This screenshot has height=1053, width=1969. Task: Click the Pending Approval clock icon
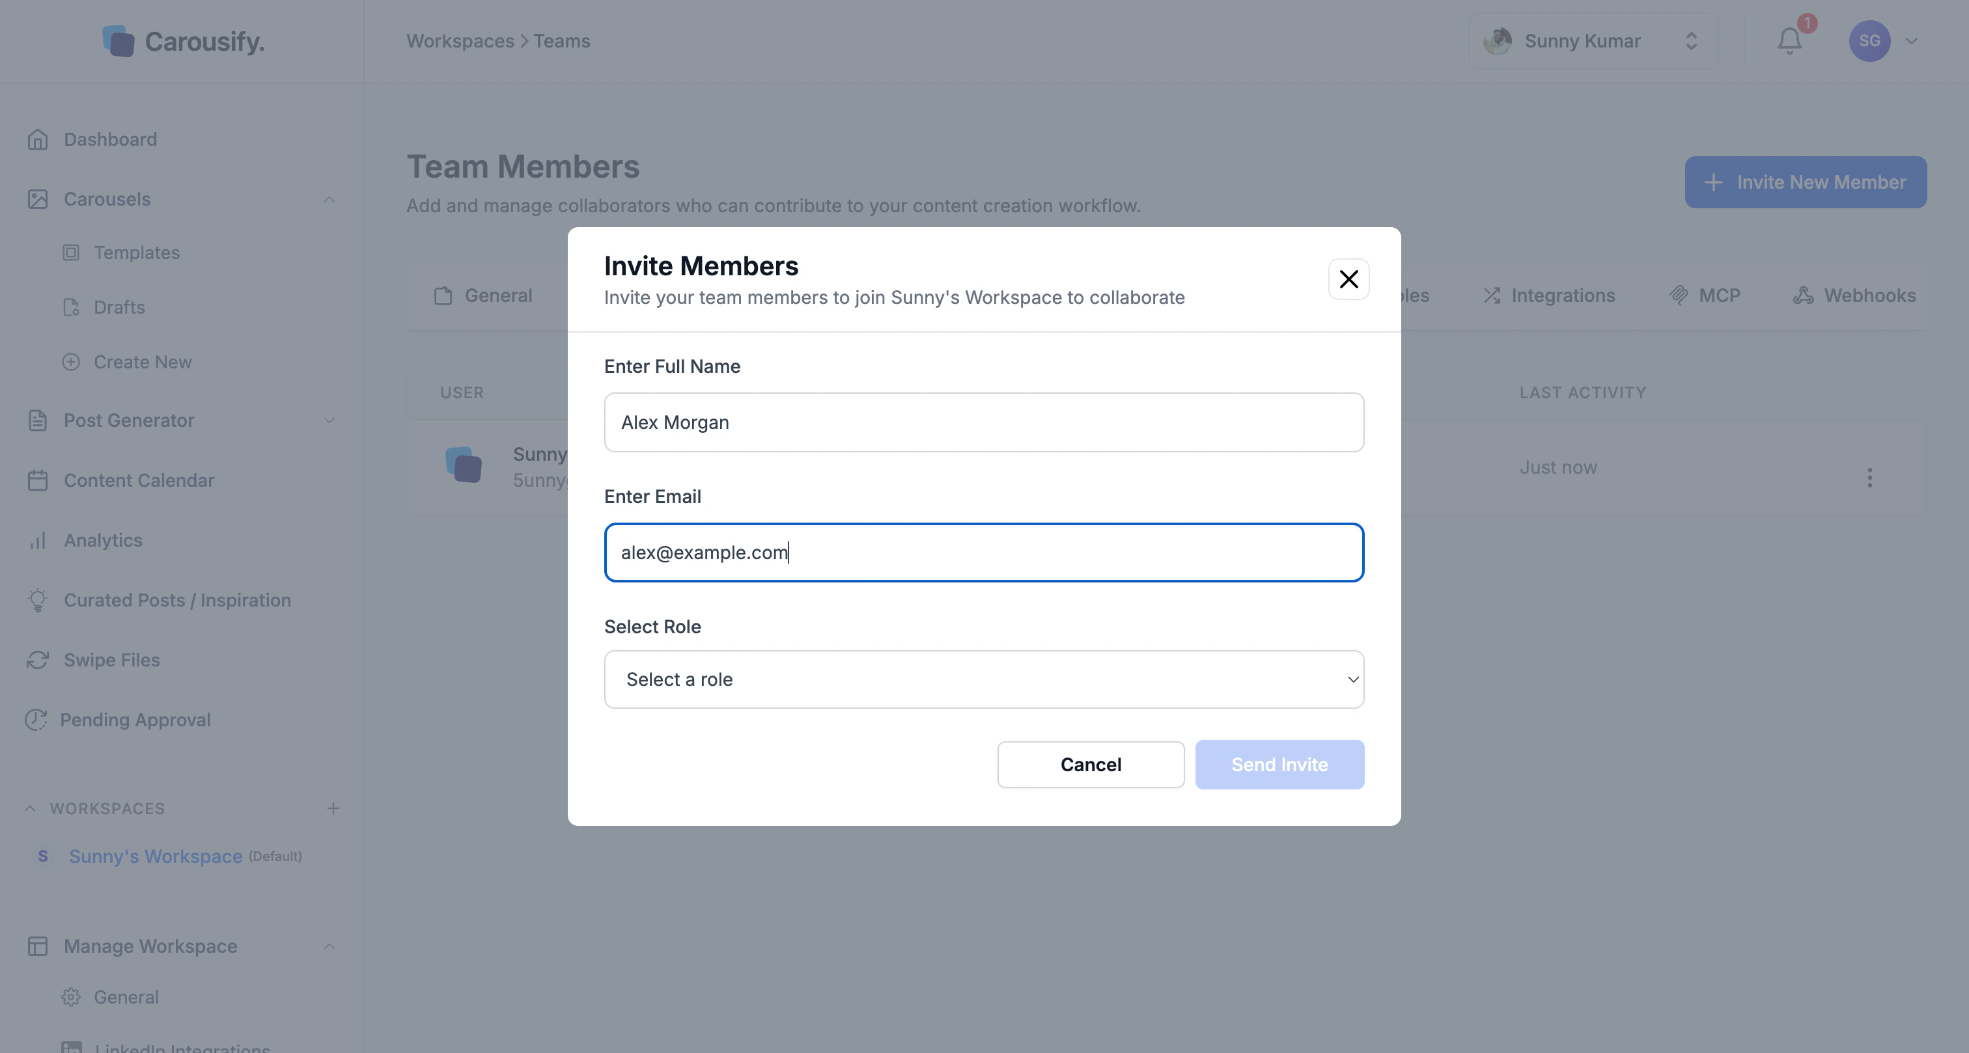coord(36,720)
